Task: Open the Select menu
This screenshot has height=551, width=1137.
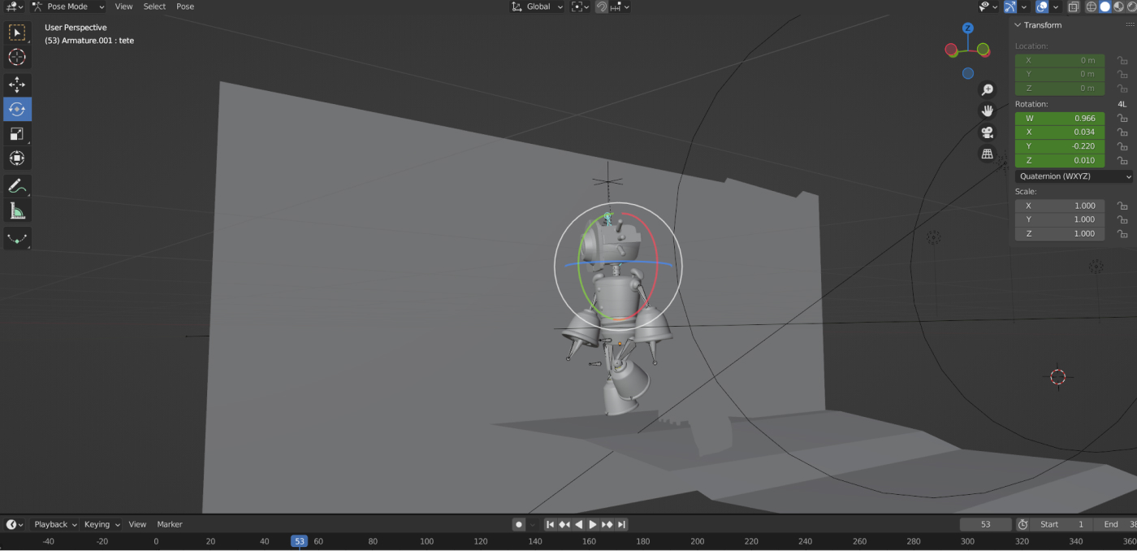Action: coord(154,7)
